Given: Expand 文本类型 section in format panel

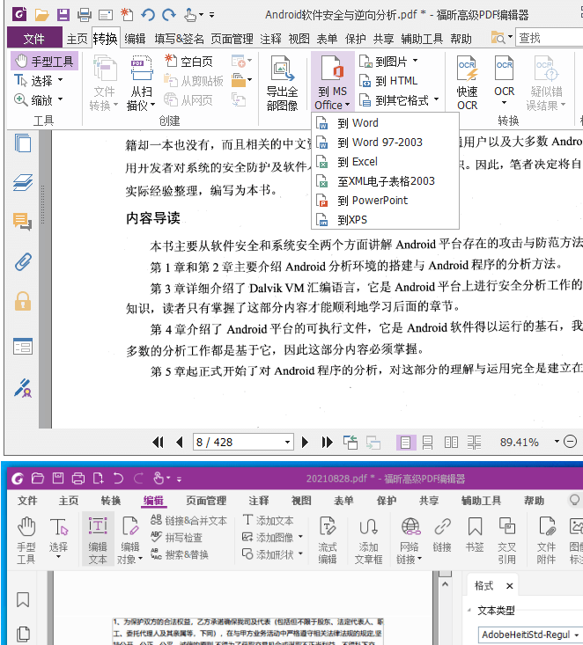Looking at the screenshot, I should pyautogui.click(x=469, y=610).
